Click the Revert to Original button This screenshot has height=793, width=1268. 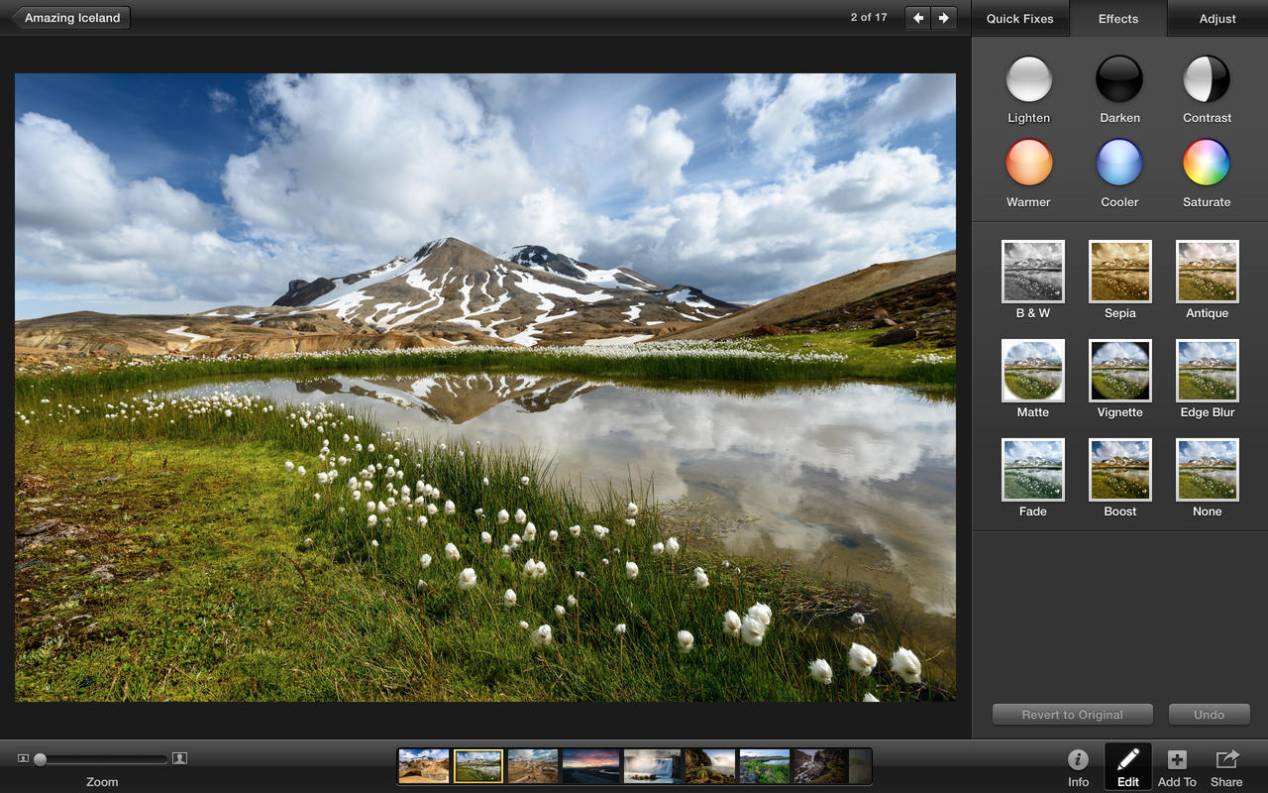[x=1073, y=715]
